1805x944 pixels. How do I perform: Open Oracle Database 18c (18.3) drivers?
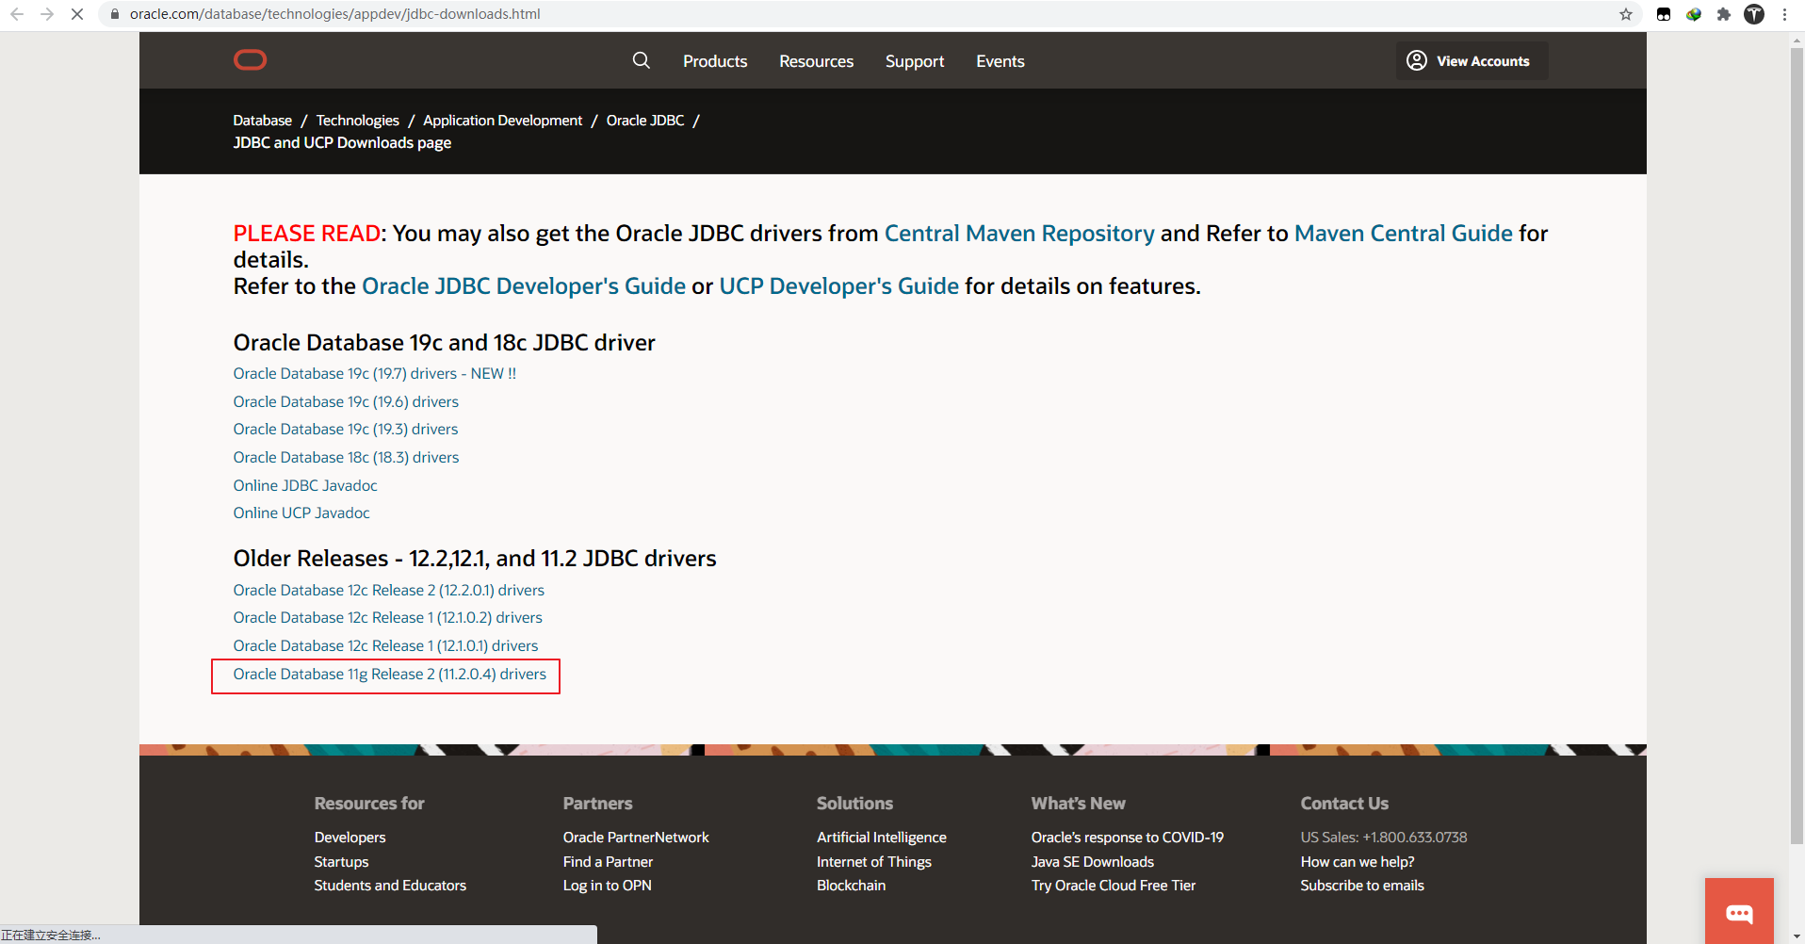pyautogui.click(x=346, y=457)
